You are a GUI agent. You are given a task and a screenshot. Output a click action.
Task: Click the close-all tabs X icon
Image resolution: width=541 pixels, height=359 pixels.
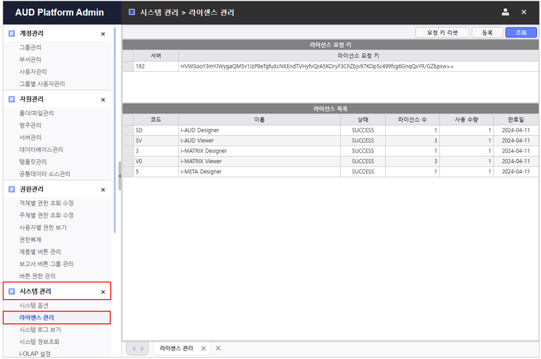[x=218, y=348]
